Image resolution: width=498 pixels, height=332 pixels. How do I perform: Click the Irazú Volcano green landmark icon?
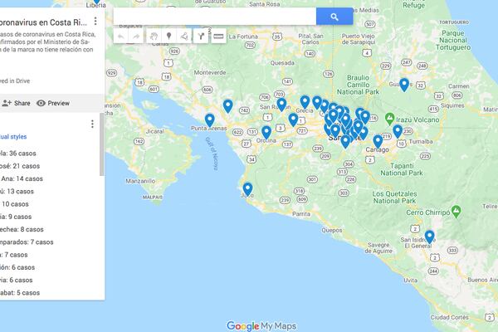coord(389,119)
